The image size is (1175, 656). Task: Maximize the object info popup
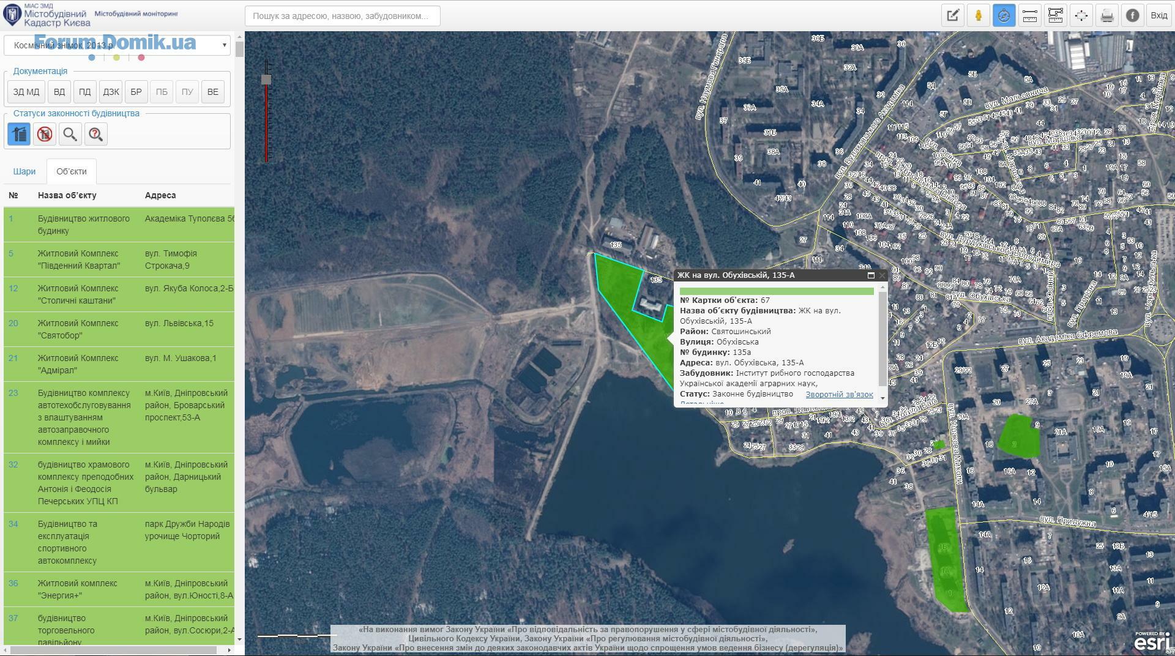pyautogui.click(x=871, y=275)
